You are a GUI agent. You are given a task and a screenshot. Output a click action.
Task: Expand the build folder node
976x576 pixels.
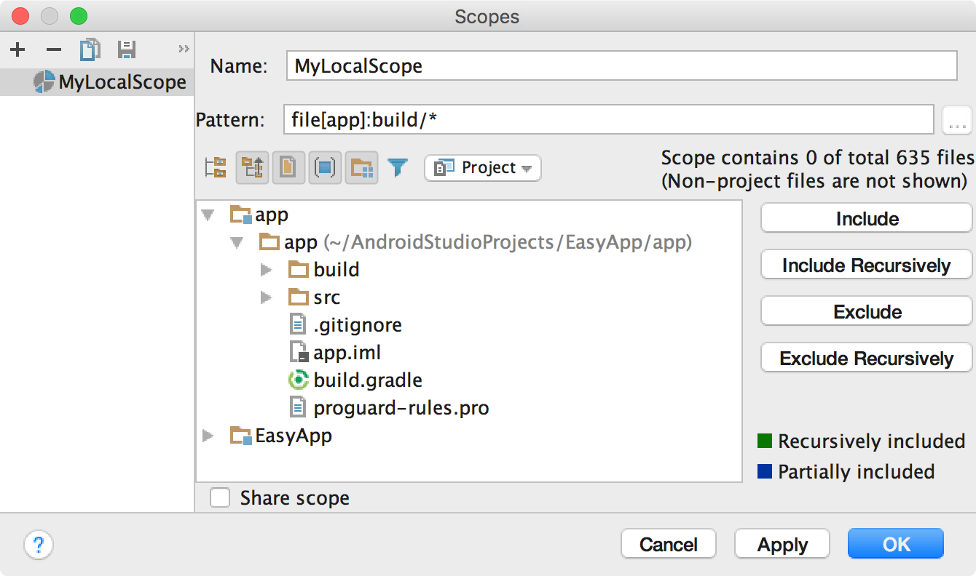coord(267,270)
